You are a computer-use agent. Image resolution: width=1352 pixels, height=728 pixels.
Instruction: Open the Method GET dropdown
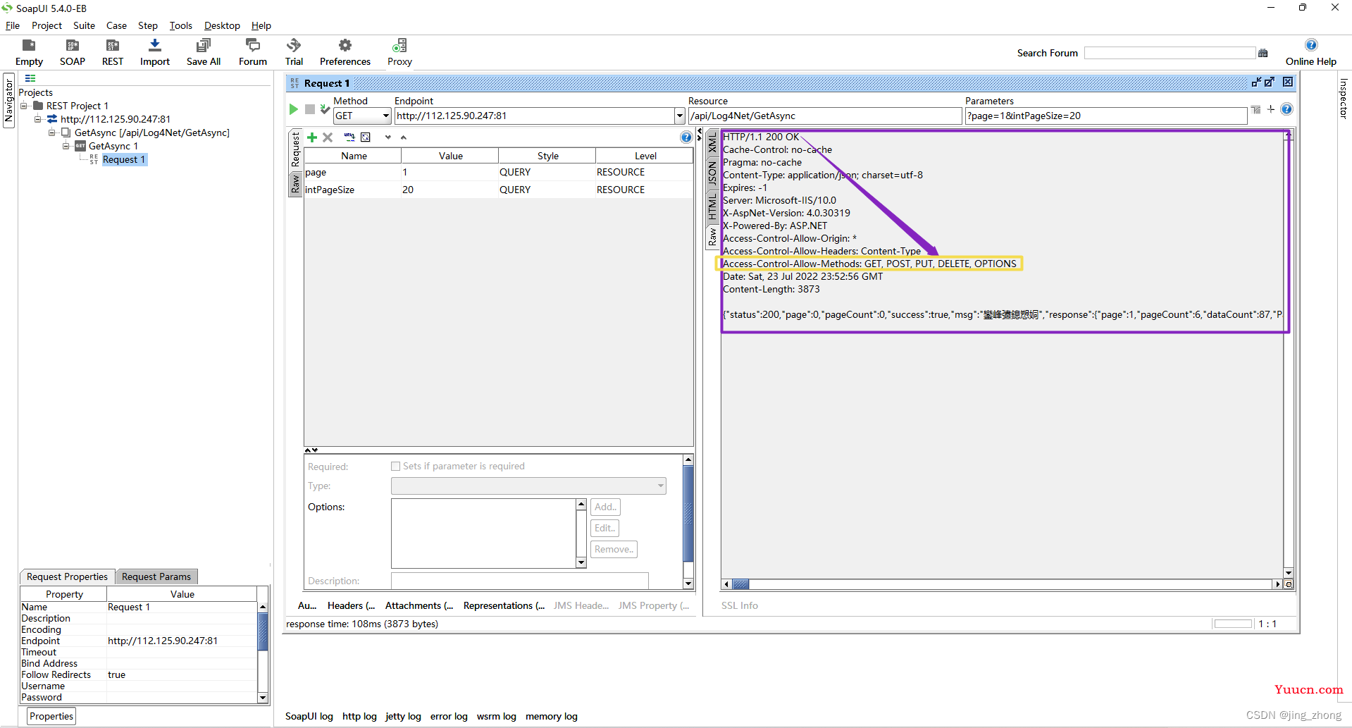point(386,116)
